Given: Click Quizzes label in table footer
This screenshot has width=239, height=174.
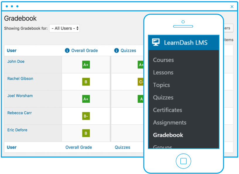Looking at the screenshot, I should [x=122, y=147].
